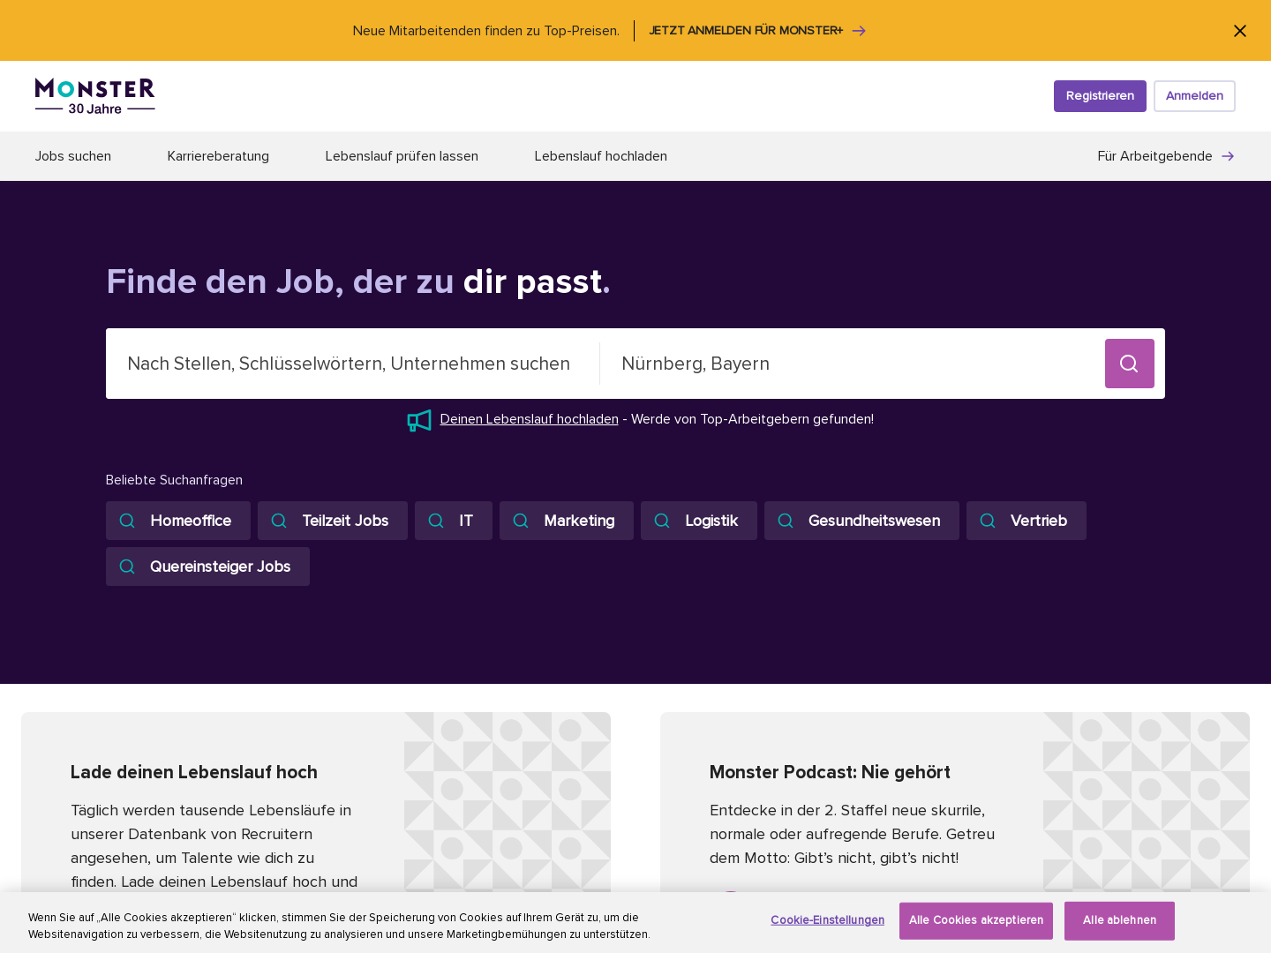Image resolution: width=1271 pixels, height=953 pixels.
Task: Open Cookie-Einstellungen link
Action: click(827, 920)
